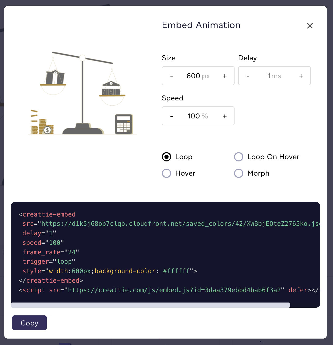The height and width of the screenshot is (345, 333).
Task: Select the Loop trigger option
Action: pos(166,157)
